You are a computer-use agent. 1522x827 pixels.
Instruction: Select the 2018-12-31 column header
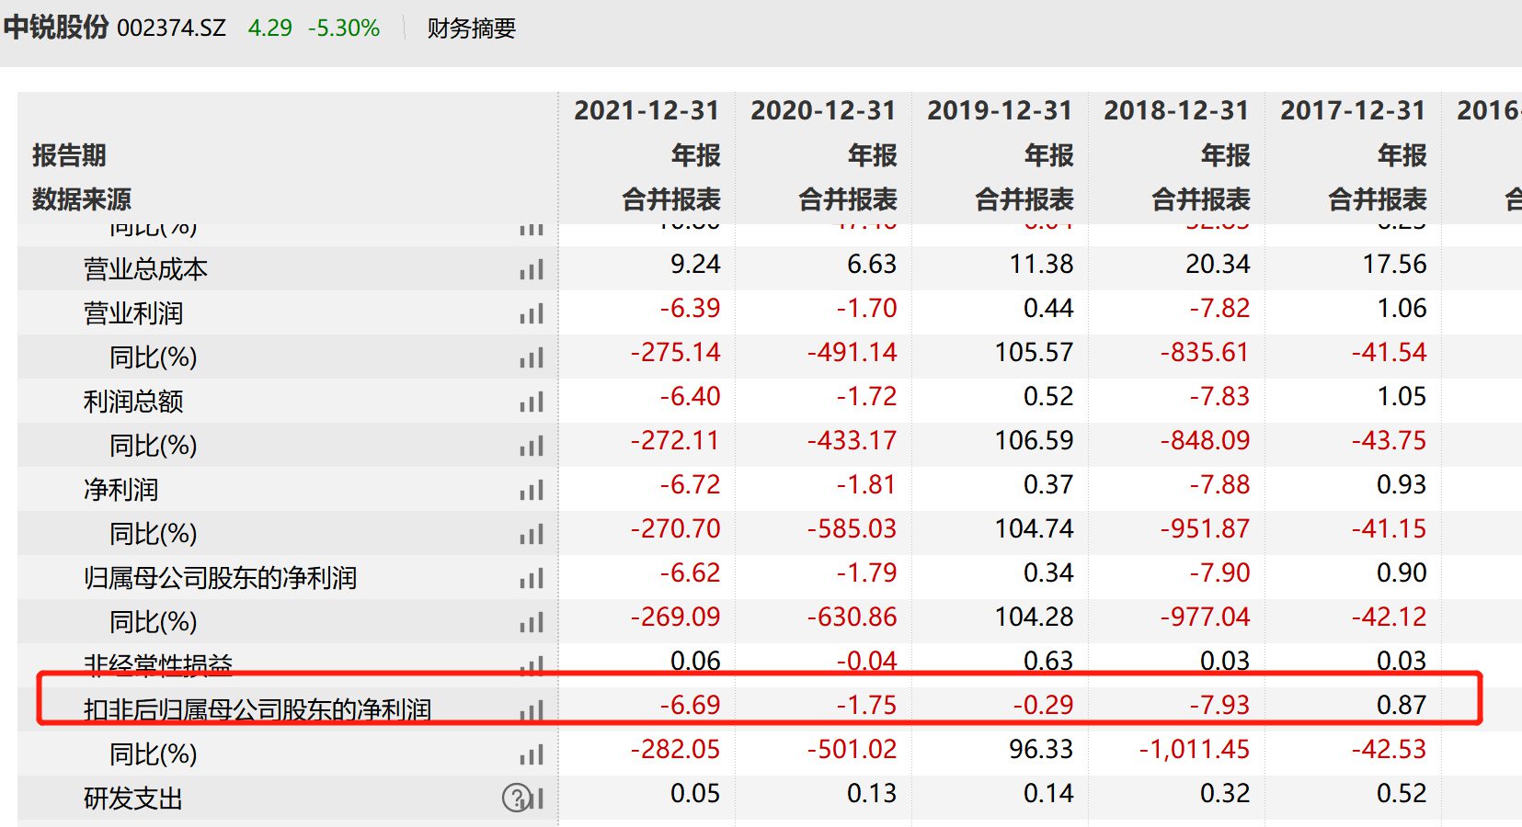[1176, 110]
